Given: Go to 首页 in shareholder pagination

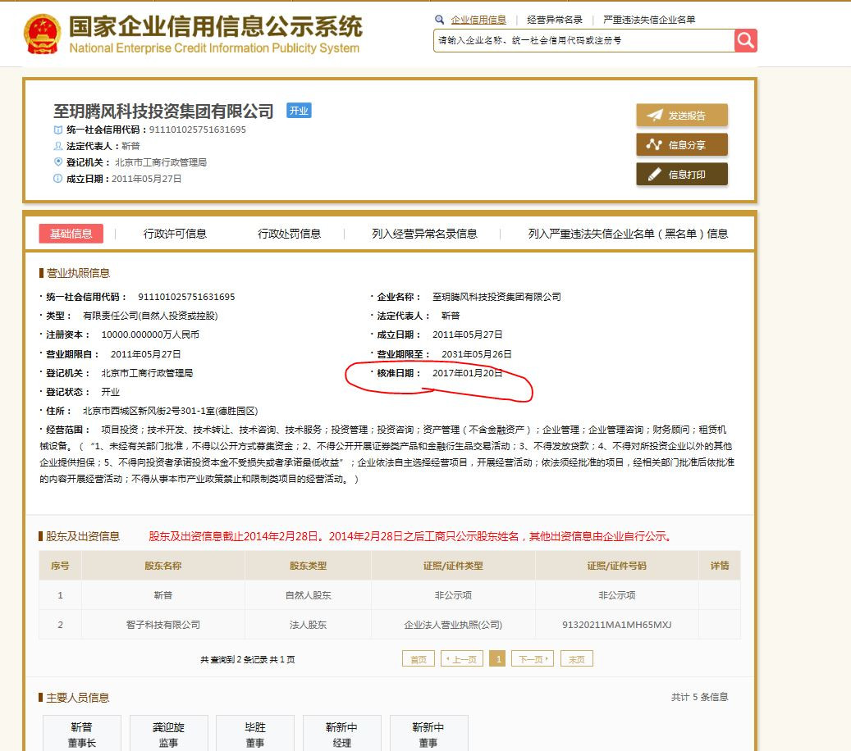Looking at the screenshot, I should [419, 659].
